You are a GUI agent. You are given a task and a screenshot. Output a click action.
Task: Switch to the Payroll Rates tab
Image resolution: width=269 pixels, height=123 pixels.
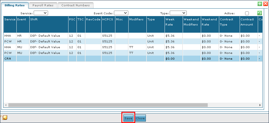tap(43, 5)
